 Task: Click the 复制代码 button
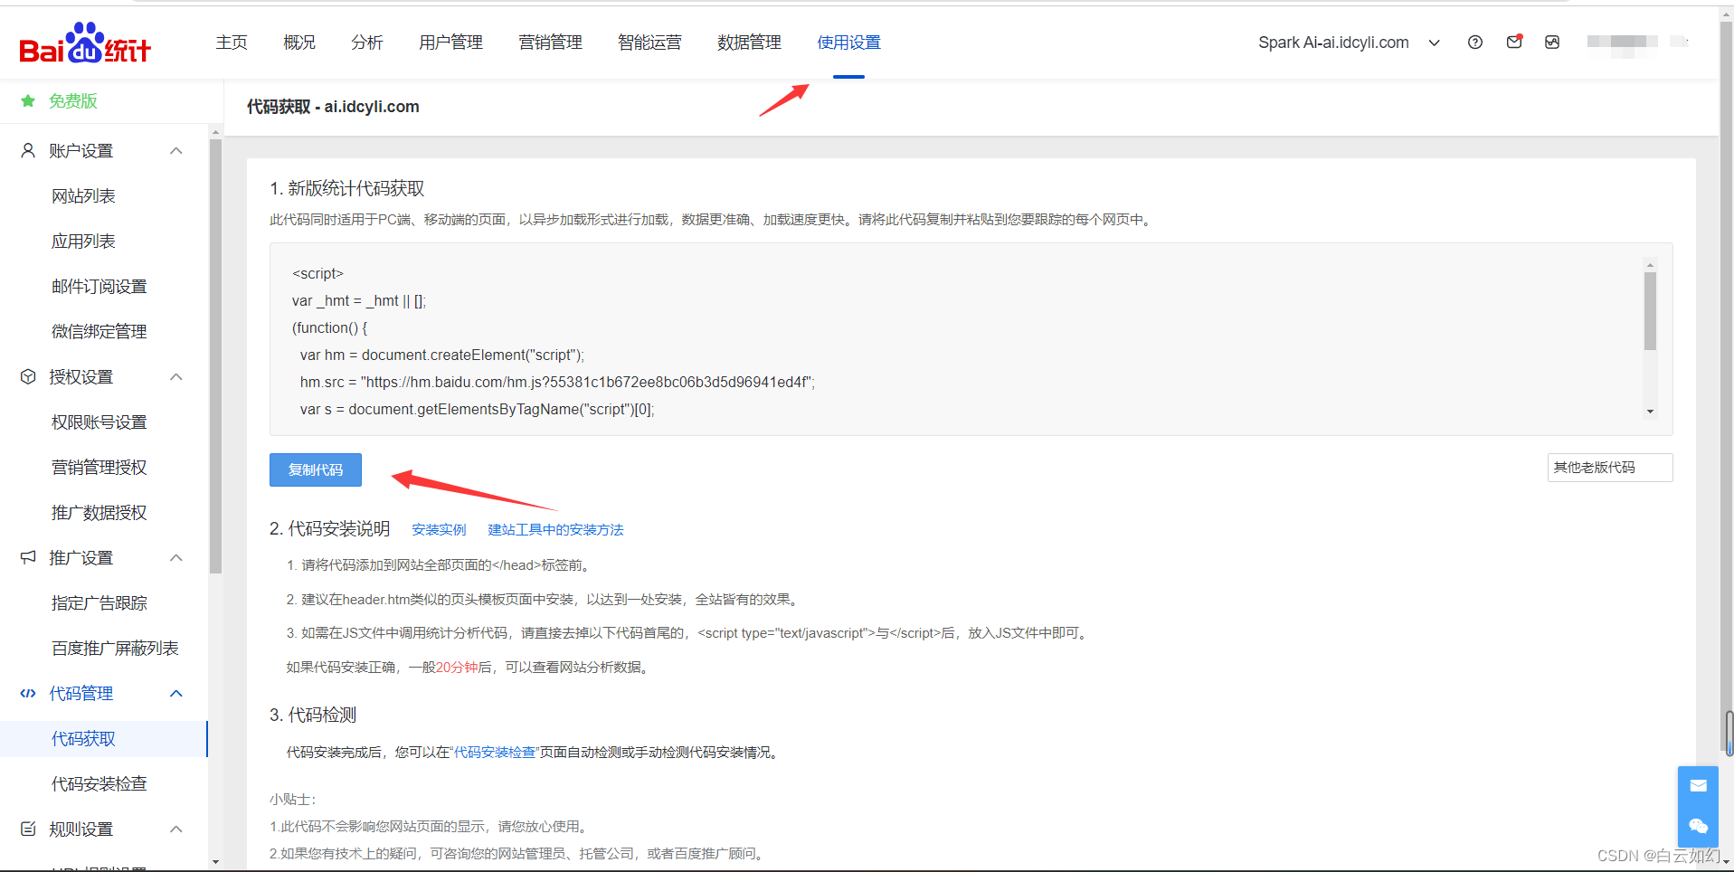pyautogui.click(x=316, y=469)
